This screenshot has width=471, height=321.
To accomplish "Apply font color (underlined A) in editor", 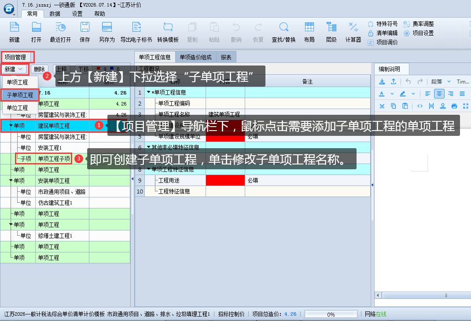I will click(x=382, y=94).
